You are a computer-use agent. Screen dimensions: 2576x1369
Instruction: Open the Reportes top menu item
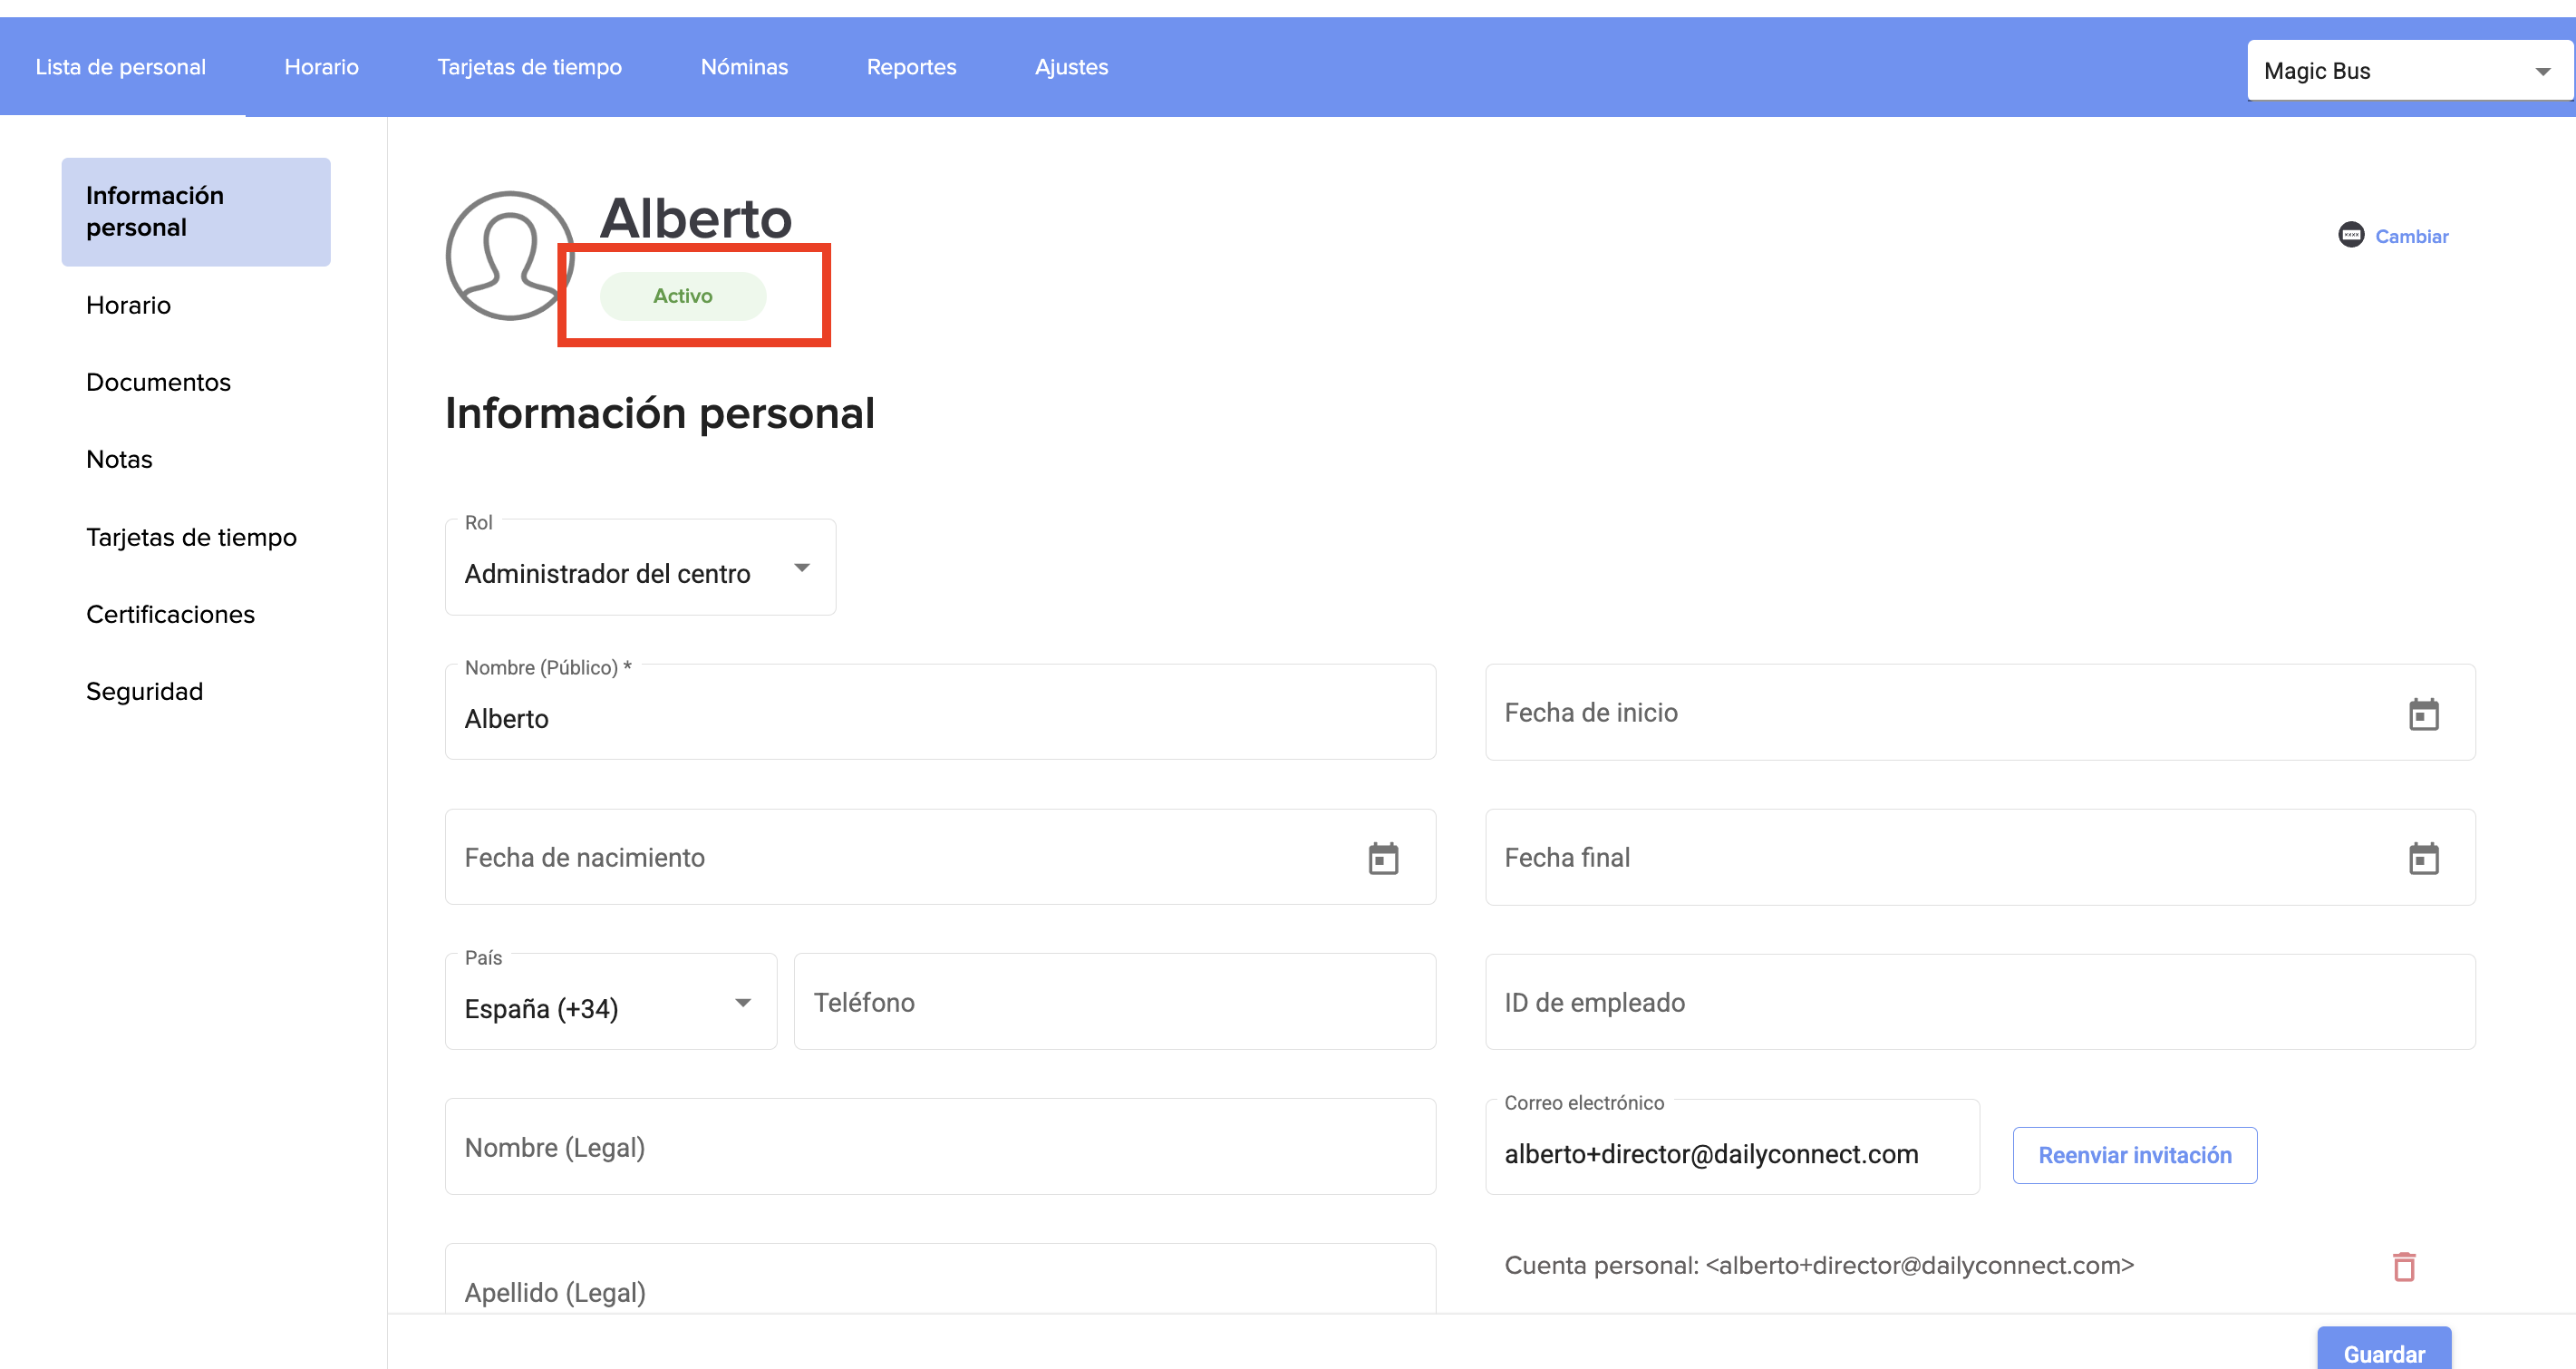pos(911,67)
